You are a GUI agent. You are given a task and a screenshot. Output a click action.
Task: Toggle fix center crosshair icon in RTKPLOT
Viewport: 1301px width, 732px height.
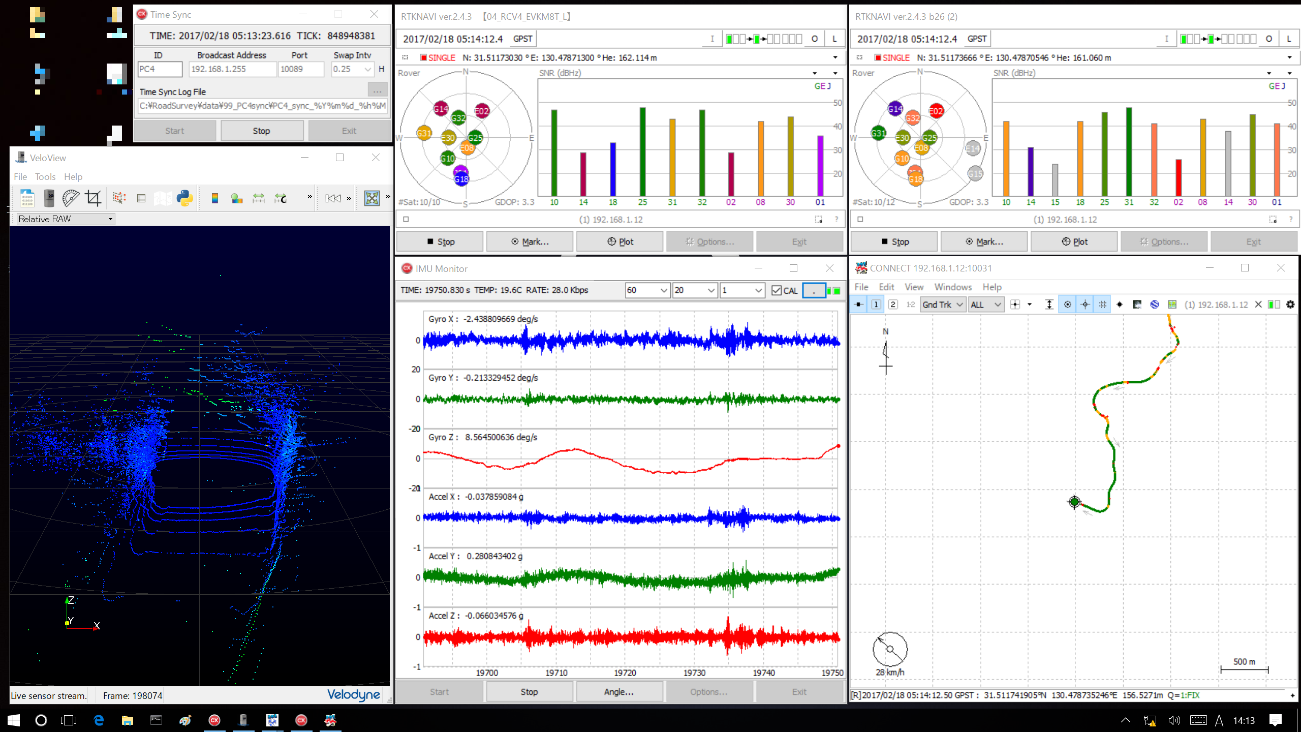coord(1086,304)
